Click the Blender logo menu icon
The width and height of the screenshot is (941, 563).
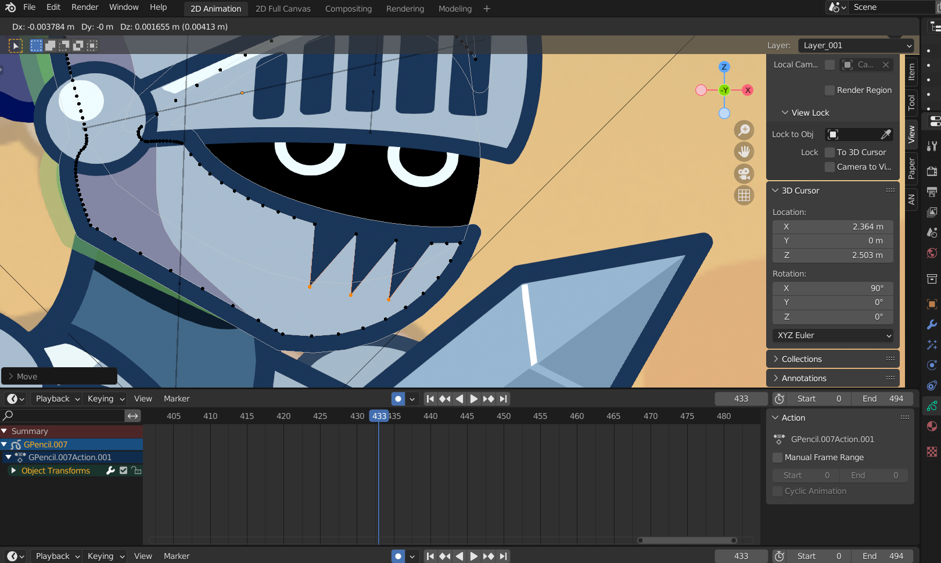point(10,8)
